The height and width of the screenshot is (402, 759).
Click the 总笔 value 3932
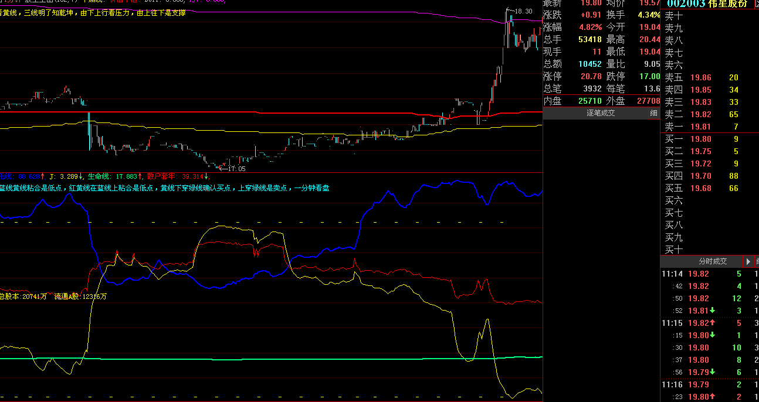click(592, 88)
